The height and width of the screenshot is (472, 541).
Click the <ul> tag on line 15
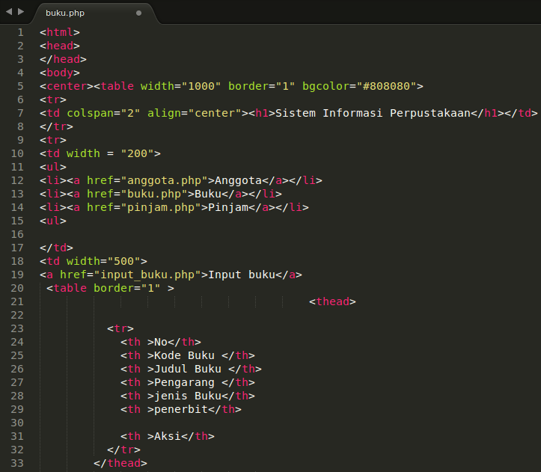point(53,221)
